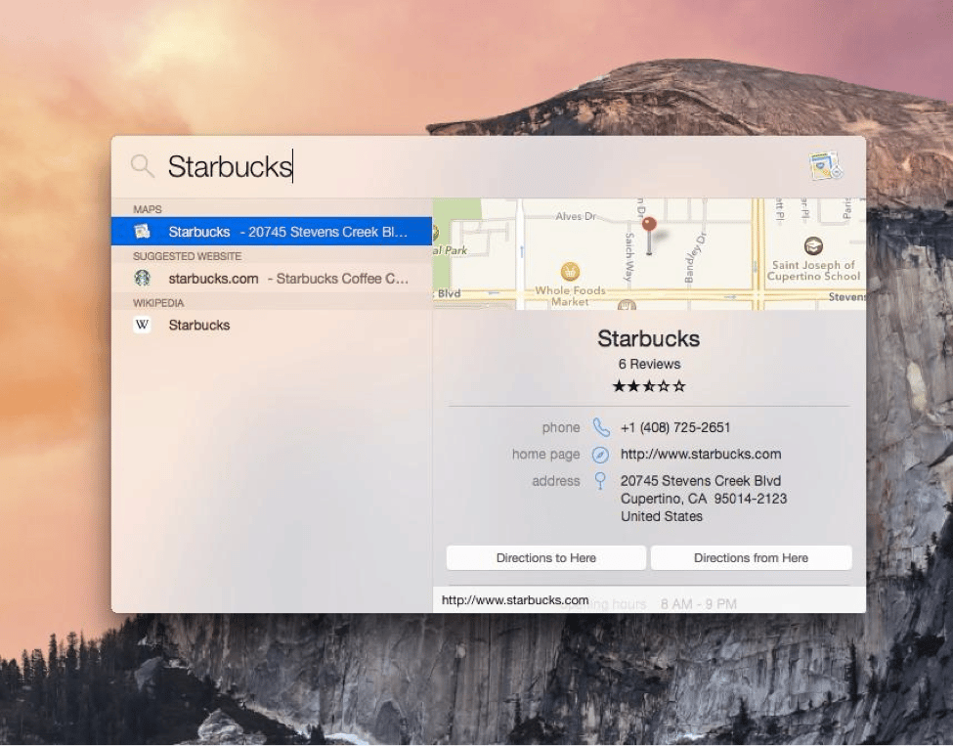This screenshot has width=953, height=746.
Task: Click 'Alves Dr' label on the map
Action: click(576, 216)
